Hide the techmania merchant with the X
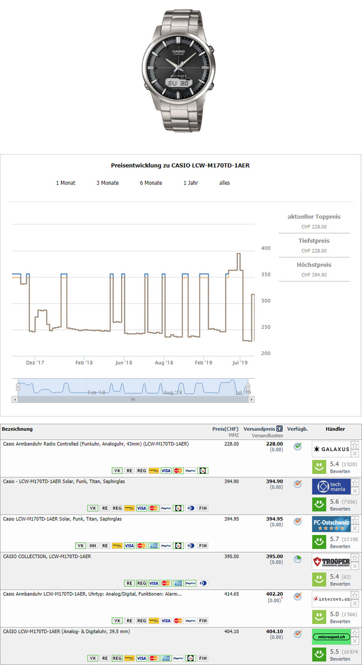Screen dimensions: 362x665 (355, 491)
